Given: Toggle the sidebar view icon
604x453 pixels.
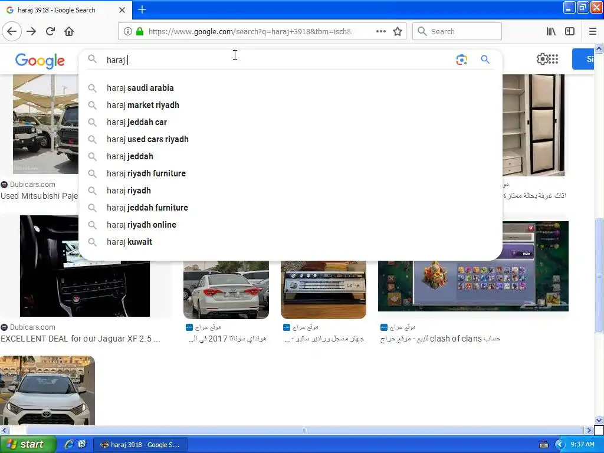Looking at the screenshot, I should pyautogui.click(x=570, y=31).
